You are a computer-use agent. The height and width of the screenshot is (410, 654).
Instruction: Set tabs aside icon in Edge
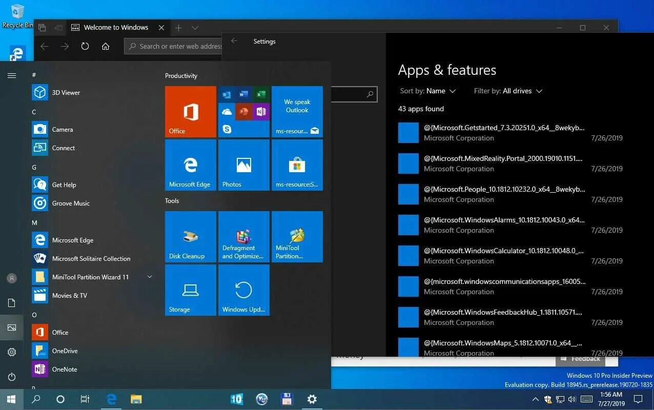(58, 28)
